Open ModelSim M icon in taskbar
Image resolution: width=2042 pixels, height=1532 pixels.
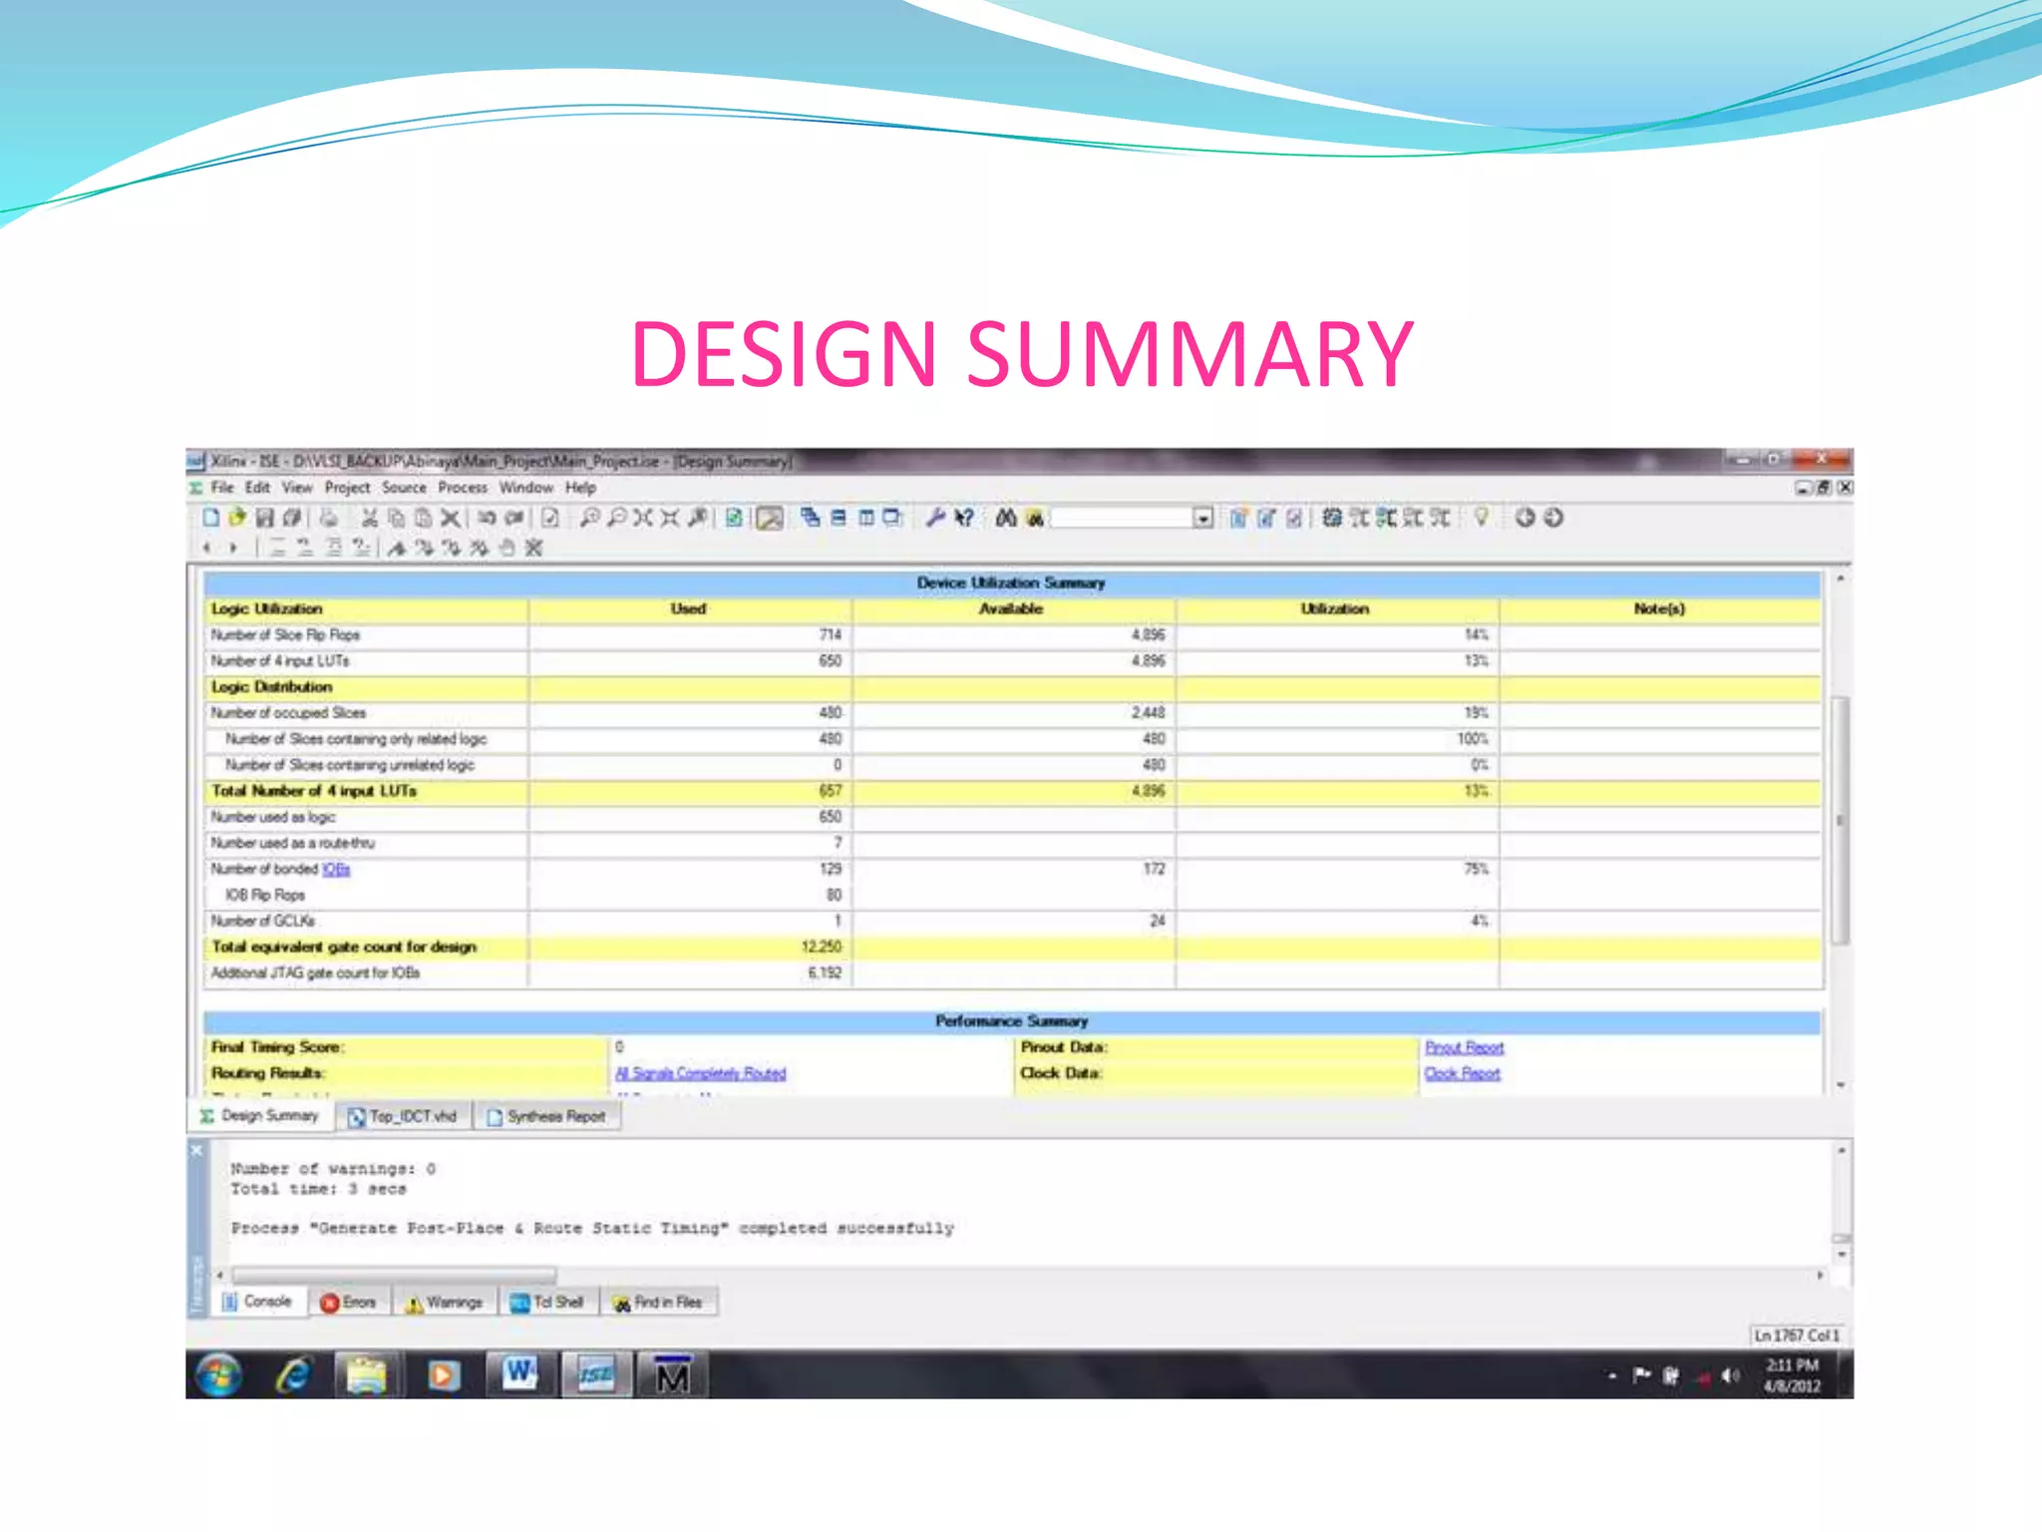coord(672,1375)
